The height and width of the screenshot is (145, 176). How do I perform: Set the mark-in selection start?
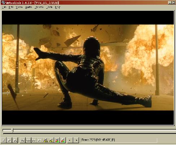tap(70, 140)
